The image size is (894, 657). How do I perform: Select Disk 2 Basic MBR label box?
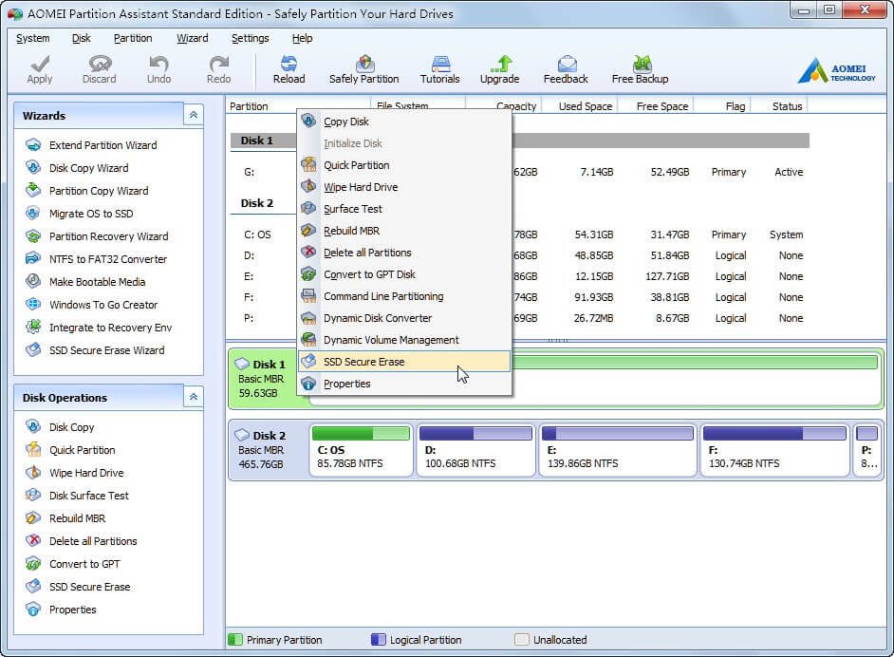pos(267,450)
